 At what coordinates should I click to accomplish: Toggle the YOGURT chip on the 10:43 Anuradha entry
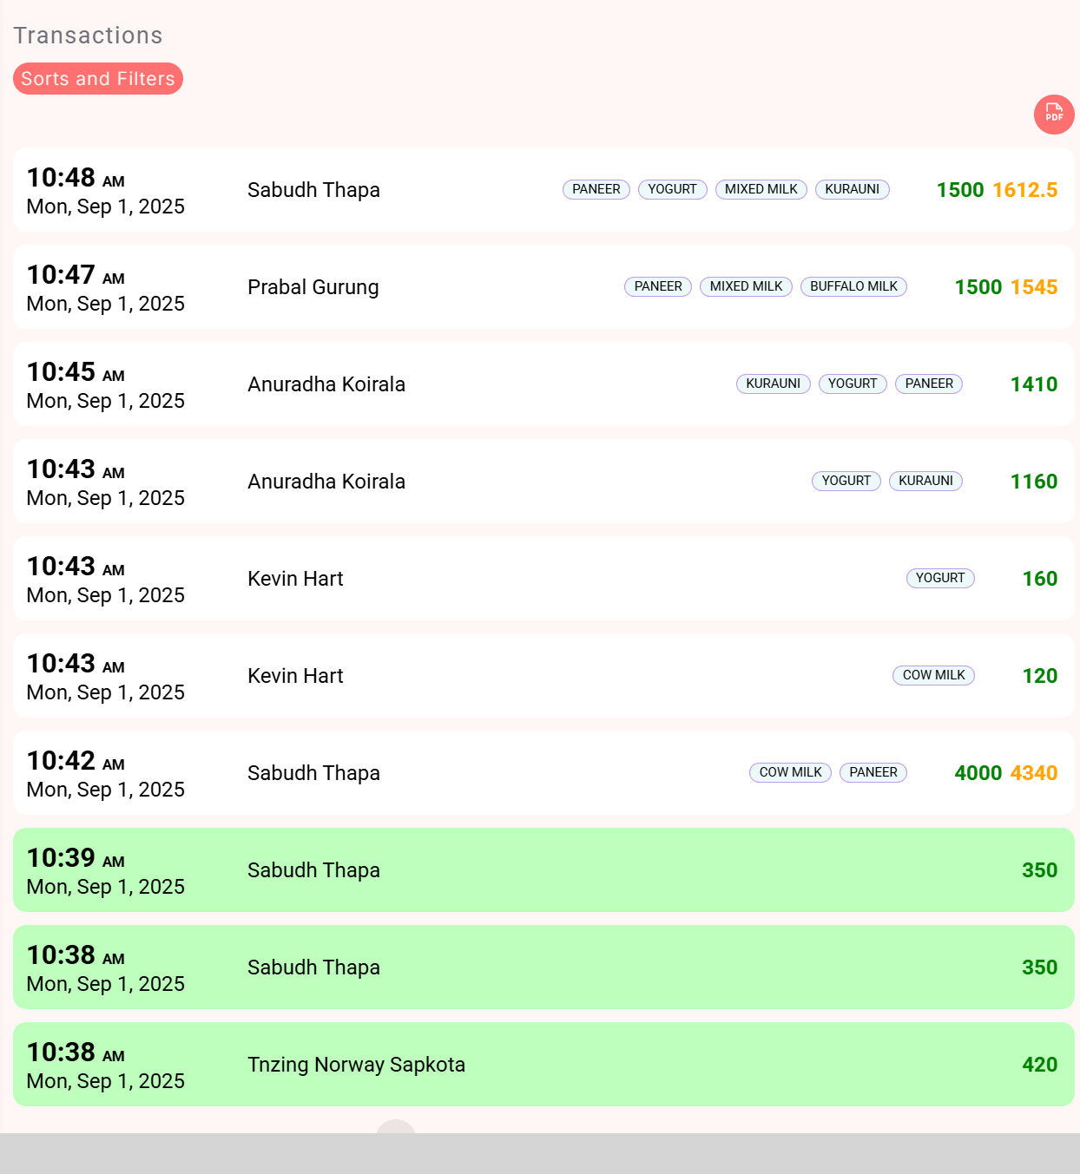click(846, 481)
